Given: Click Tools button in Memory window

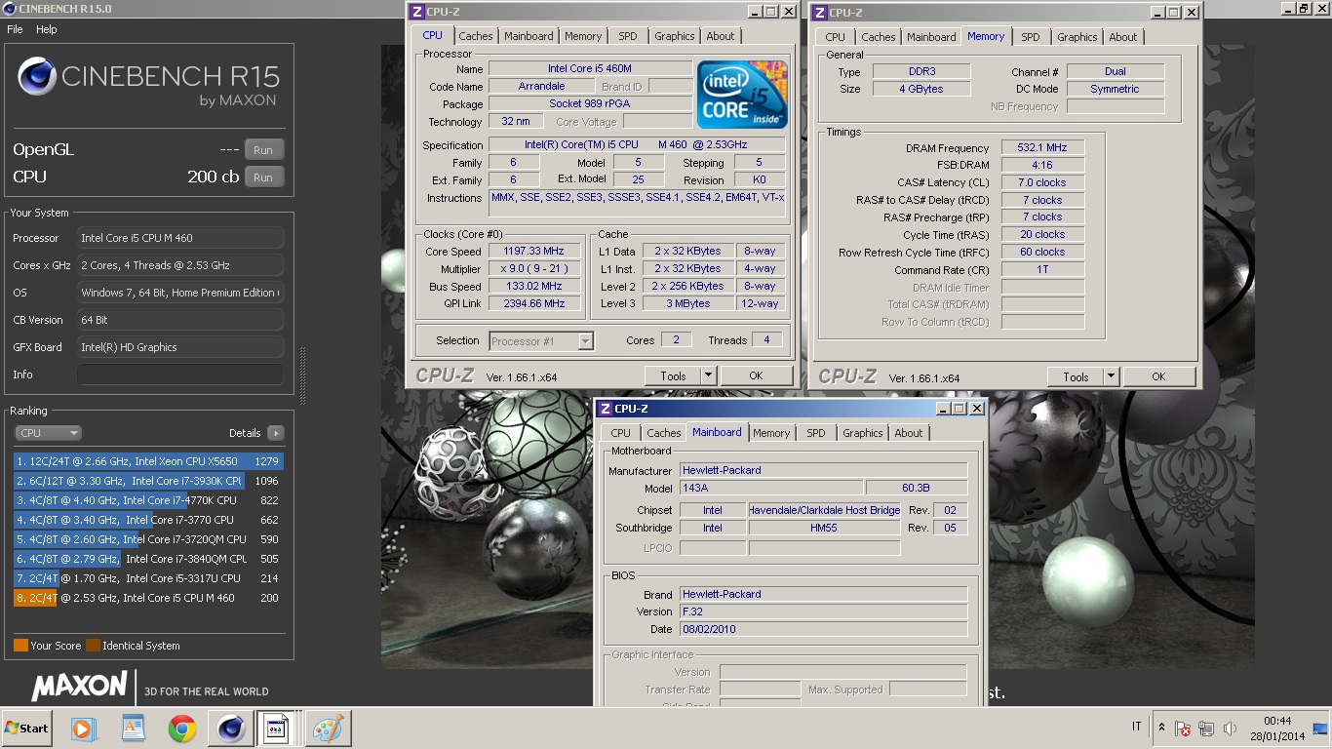Looking at the screenshot, I should [1076, 377].
